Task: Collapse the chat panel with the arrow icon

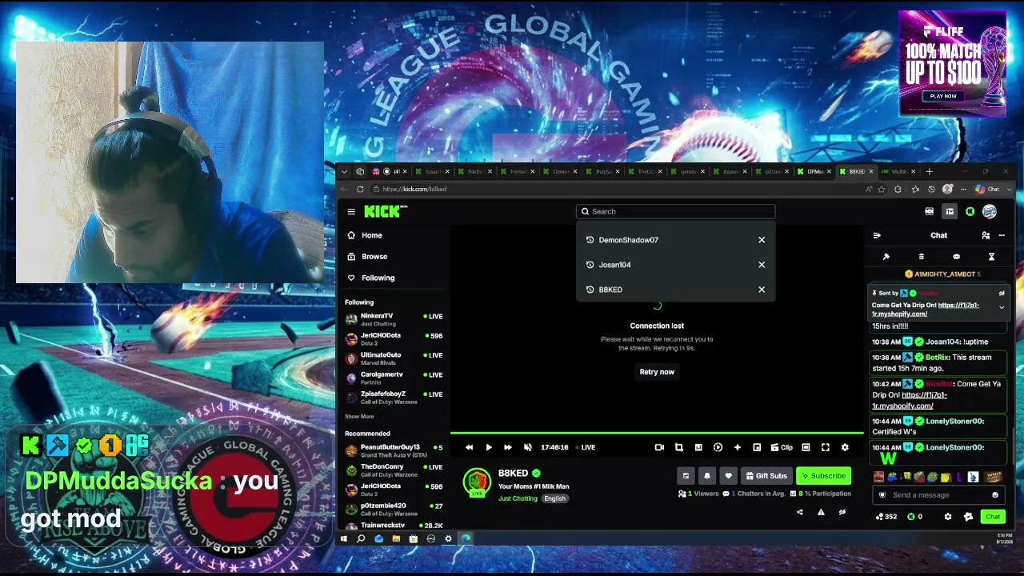Action: coord(877,235)
